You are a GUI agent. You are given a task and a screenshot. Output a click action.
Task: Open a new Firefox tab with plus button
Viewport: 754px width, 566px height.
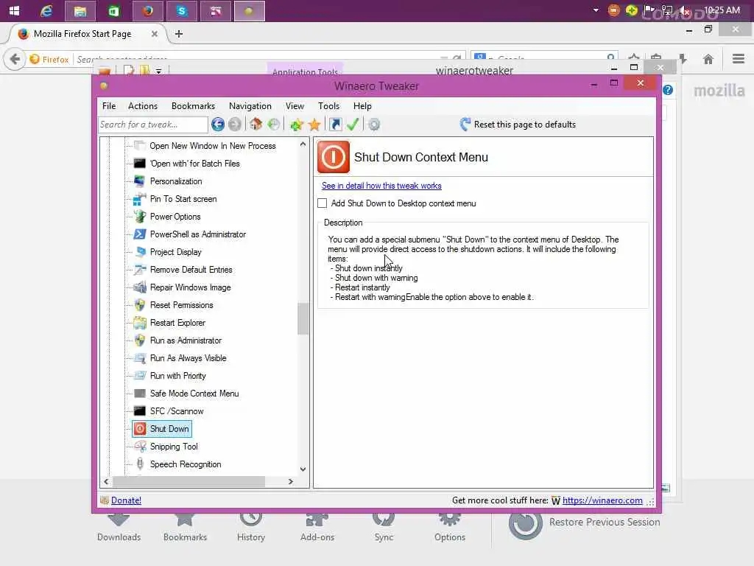click(x=179, y=34)
